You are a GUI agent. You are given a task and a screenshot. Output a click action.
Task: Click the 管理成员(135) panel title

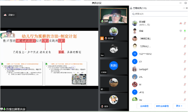pyautogui.click(x=140, y=8)
